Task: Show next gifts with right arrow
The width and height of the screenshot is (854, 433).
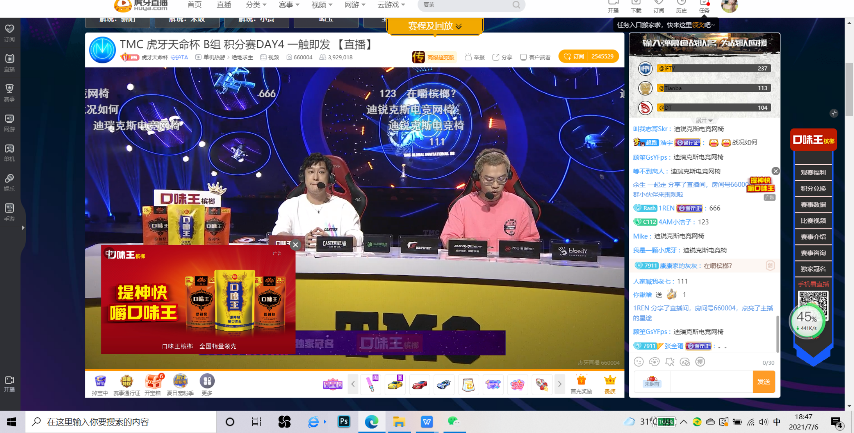Action: (559, 384)
